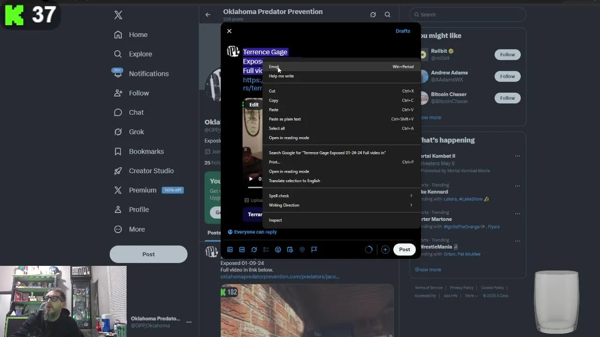
Task: Open options for WrestleMania trend
Action: [517, 241]
